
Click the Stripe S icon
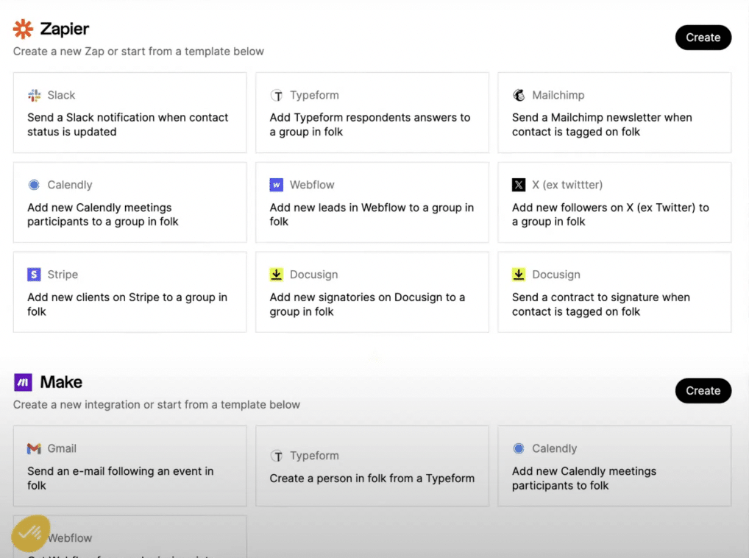point(34,275)
